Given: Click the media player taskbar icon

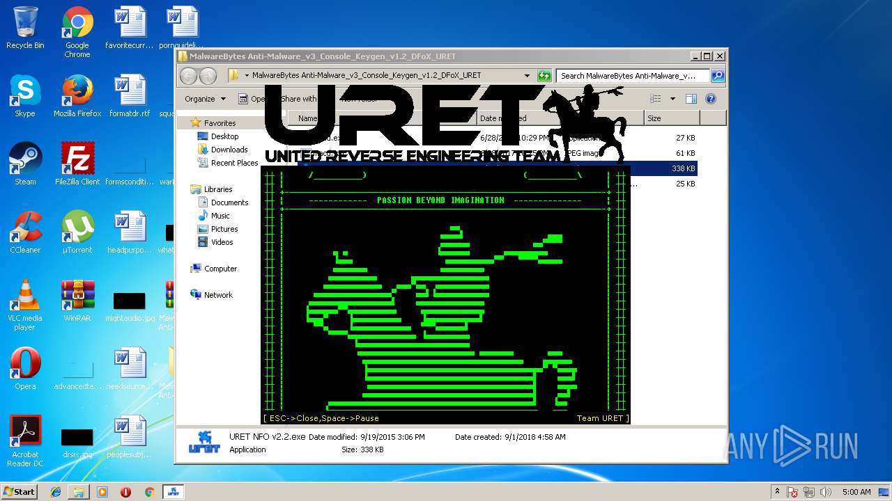Looking at the screenshot, I should (x=102, y=492).
